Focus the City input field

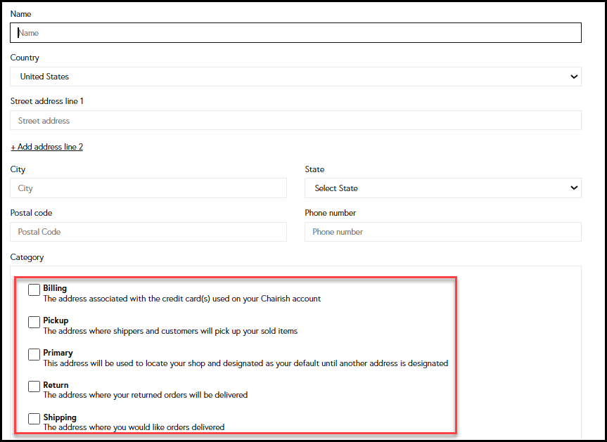(x=148, y=188)
